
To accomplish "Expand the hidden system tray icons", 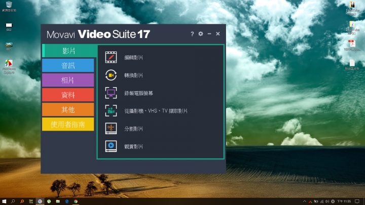I will pos(305,201).
